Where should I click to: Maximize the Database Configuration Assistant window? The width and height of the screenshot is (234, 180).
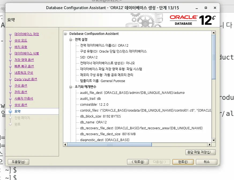tap(206, 8)
